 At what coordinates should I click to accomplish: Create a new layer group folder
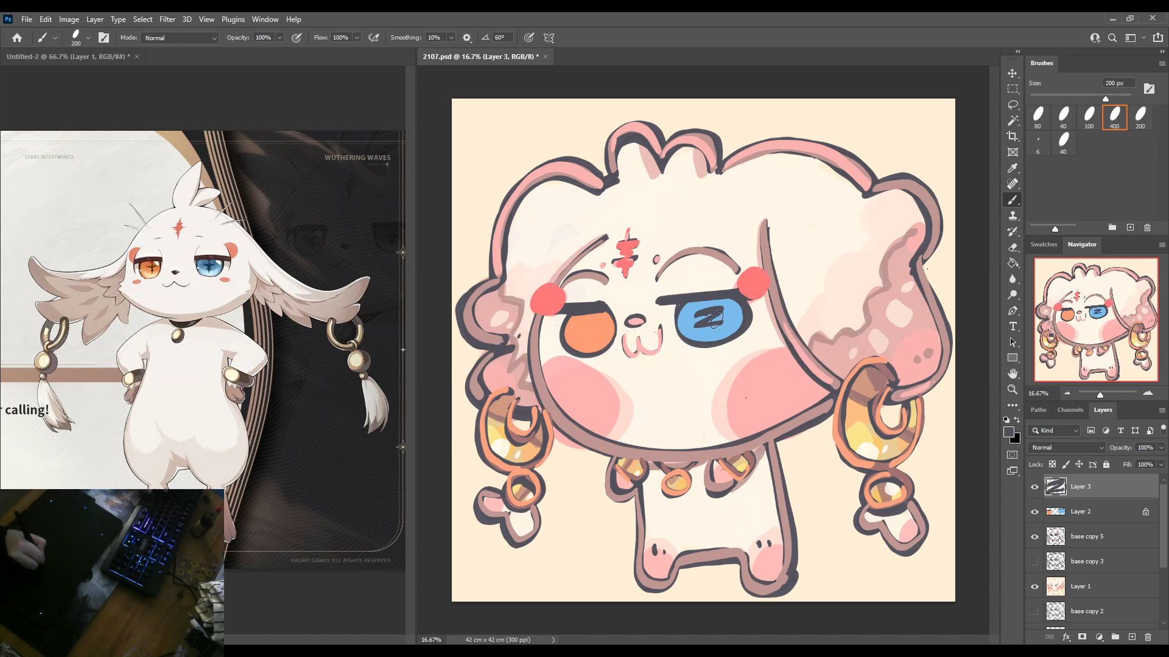[1115, 637]
